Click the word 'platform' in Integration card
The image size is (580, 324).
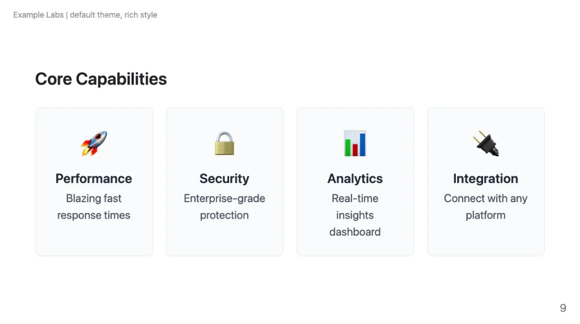coord(485,215)
